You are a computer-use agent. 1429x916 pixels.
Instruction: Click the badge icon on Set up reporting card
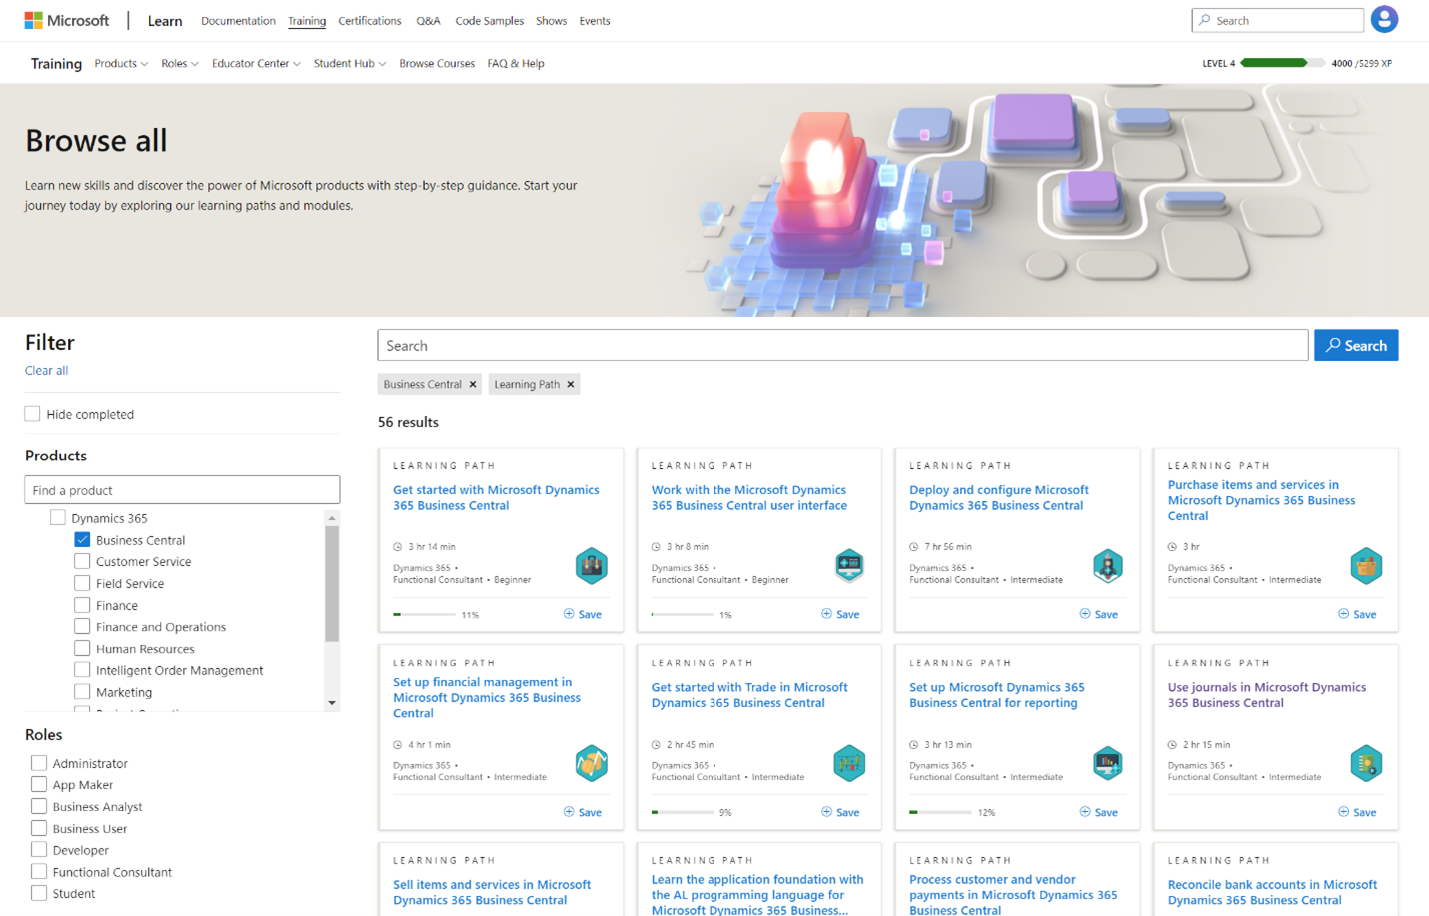(1108, 764)
